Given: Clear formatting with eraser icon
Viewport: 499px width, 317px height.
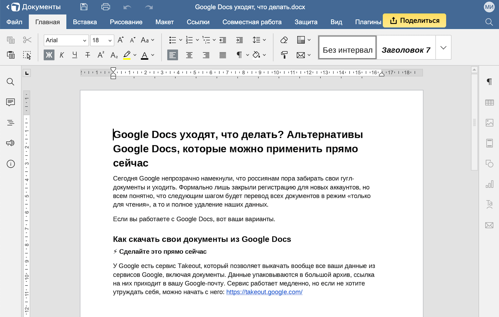Looking at the screenshot, I should (284, 40).
